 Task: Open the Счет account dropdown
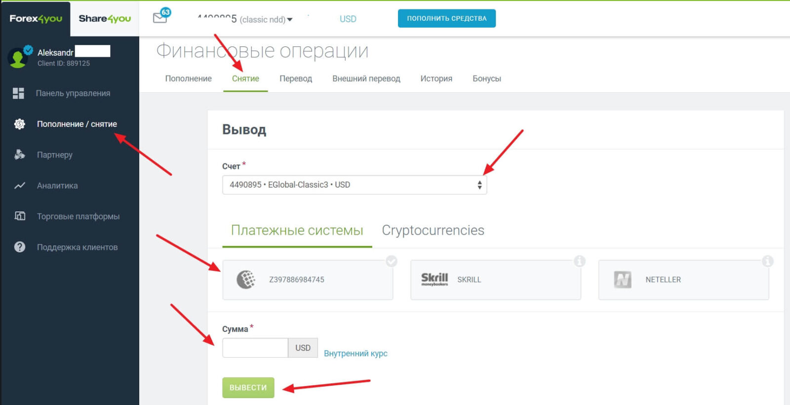[x=355, y=185]
